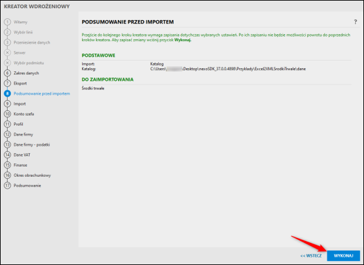
Task: Click the Katalog path value text
Action: click(x=228, y=69)
